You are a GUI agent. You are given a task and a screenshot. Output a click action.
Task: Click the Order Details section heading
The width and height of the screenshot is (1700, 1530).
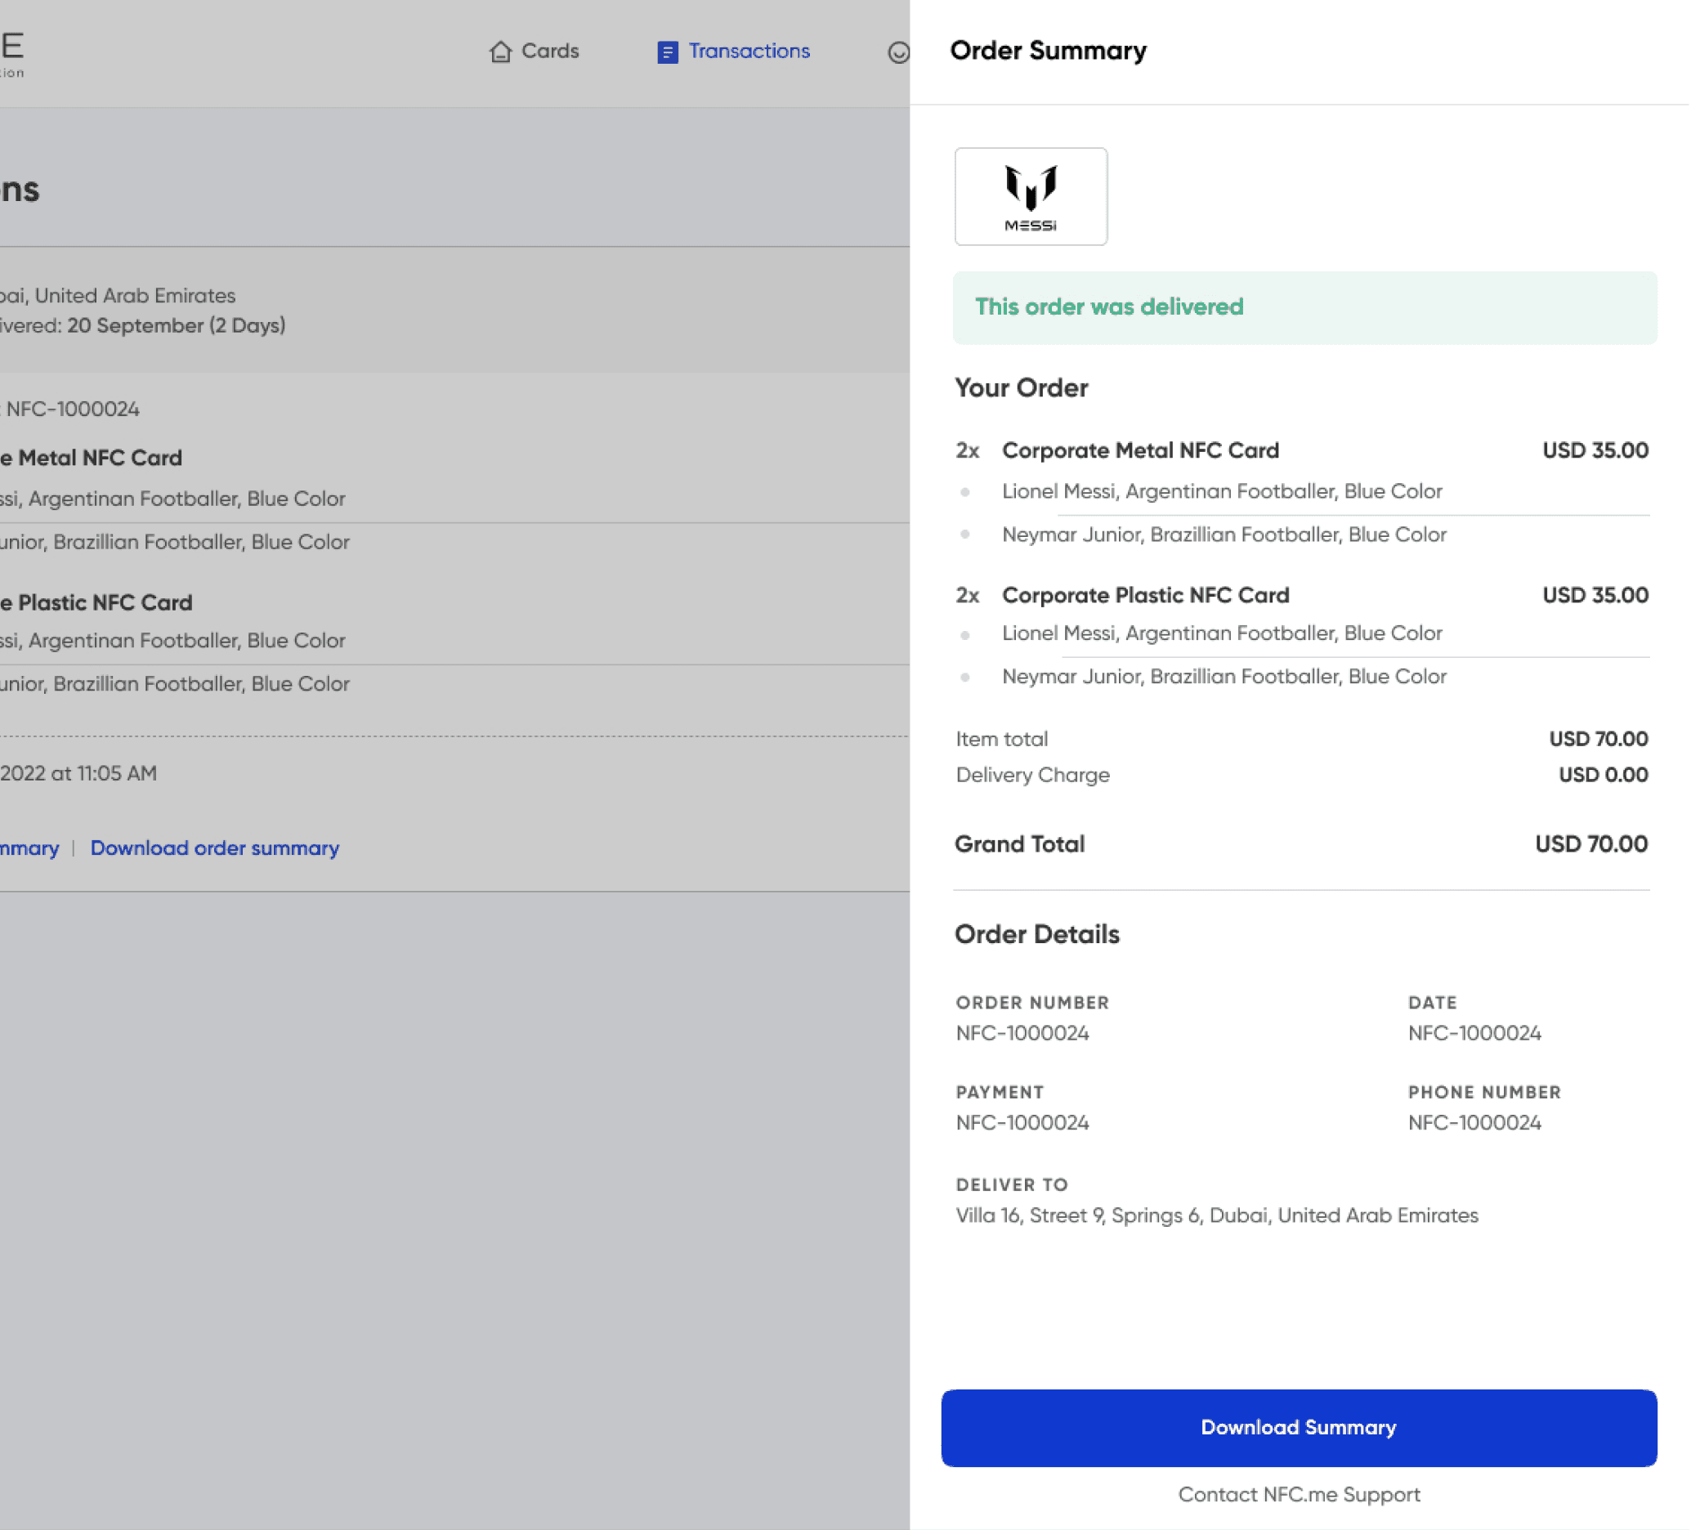tap(1036, 934)
